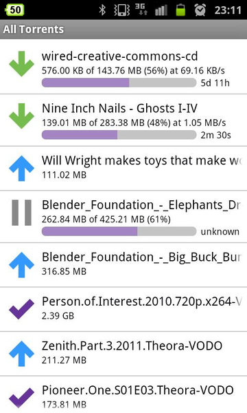The width and height of the screenshot is (247, 413).
Task: Tap the seeding arrow beside Big Buck Bunny
Action: (21, 265)
